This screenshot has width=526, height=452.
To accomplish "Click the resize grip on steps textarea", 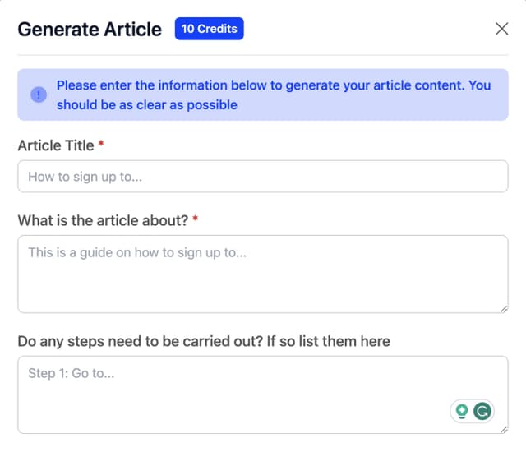I will tap(503, 428).
